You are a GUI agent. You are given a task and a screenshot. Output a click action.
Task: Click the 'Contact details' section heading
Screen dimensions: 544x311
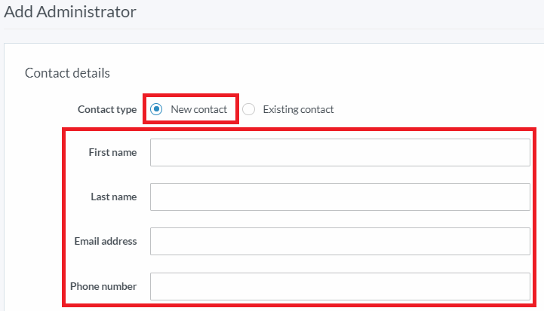[67, 73]
